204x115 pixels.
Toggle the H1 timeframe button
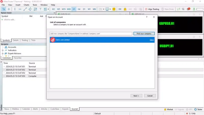[74, 9]
